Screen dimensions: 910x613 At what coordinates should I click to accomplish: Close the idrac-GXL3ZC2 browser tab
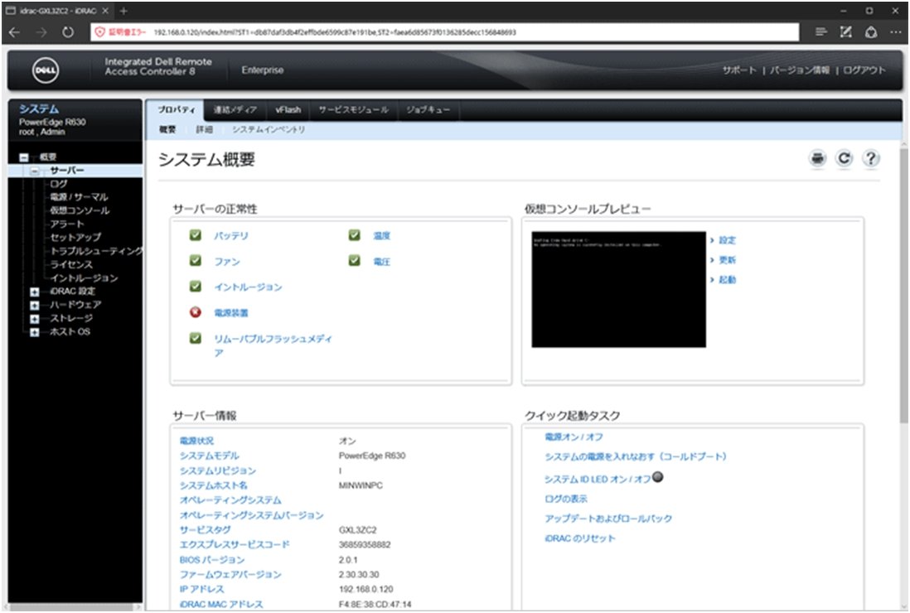click(x=105, y=11)
